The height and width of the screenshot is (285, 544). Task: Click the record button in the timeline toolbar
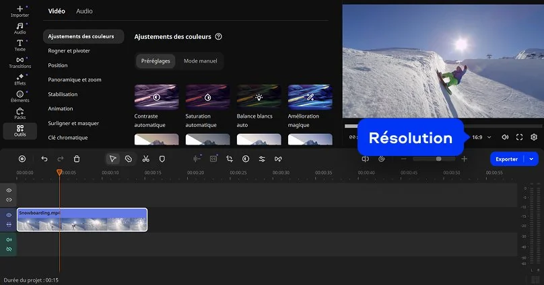pyautogui.click(x=22, y=159)
